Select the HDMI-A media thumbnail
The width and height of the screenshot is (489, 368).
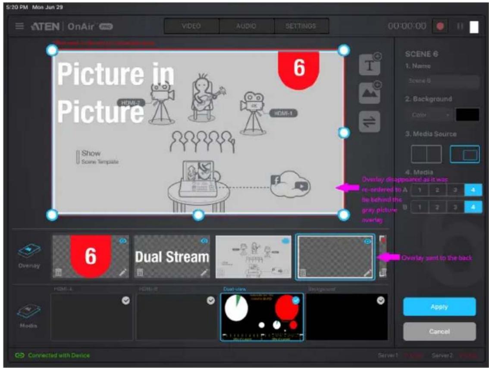pos(92,317)
